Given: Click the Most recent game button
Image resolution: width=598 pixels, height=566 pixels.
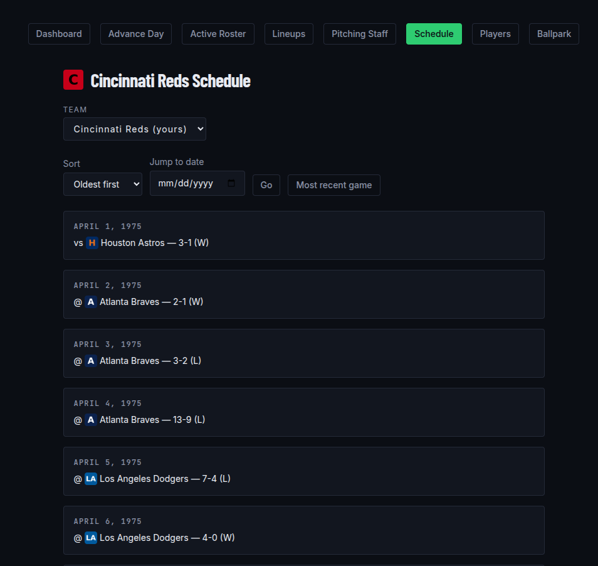Looking at the screenshot, I should (333, 185).
